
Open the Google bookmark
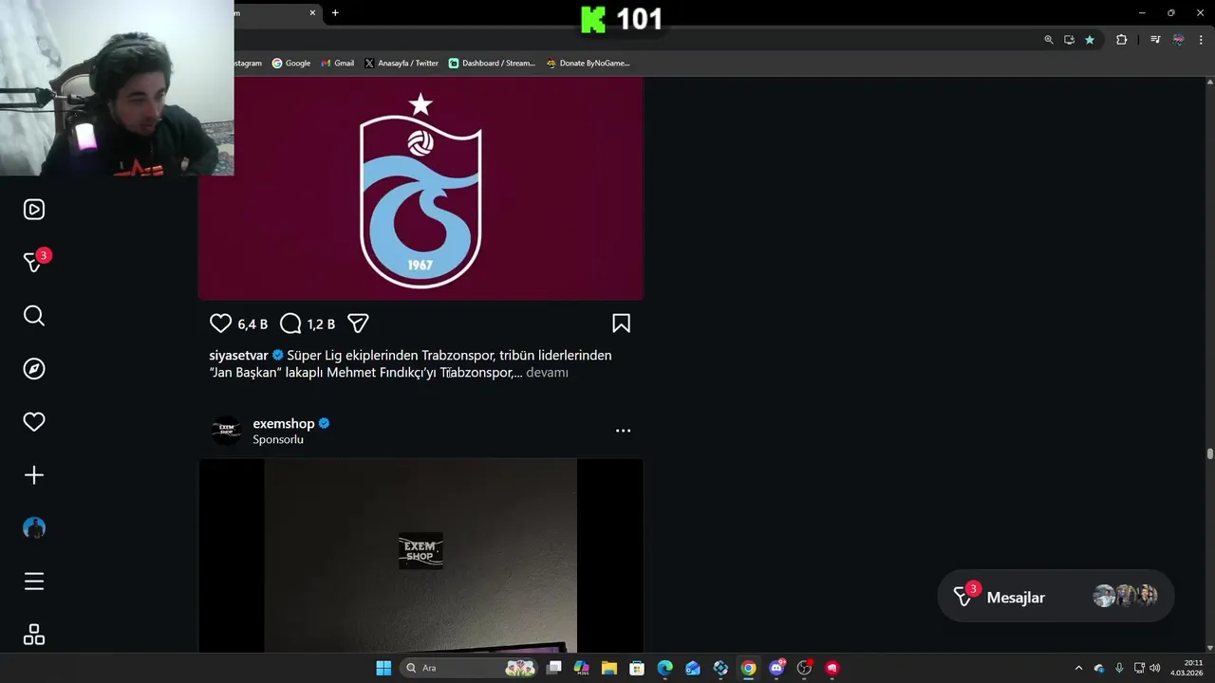click(291, 64)
